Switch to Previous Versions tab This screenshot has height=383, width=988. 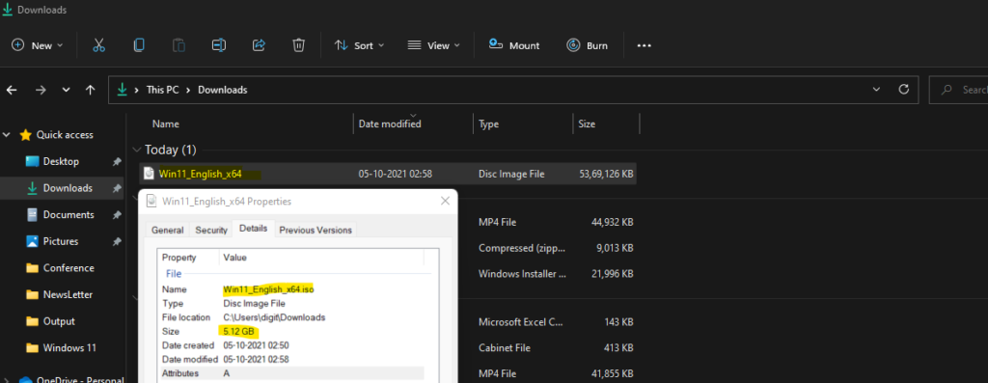click(x=316, y=230)
